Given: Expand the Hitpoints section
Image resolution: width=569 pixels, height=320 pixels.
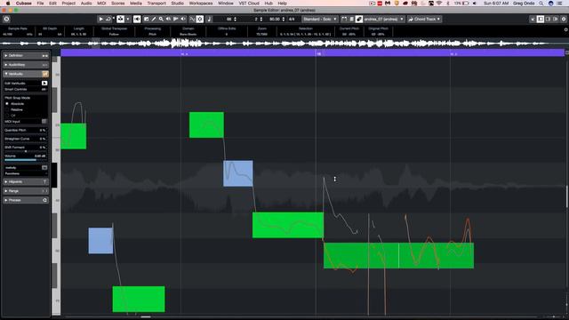Looking at the screenshot, I should [x=26, y=181].
